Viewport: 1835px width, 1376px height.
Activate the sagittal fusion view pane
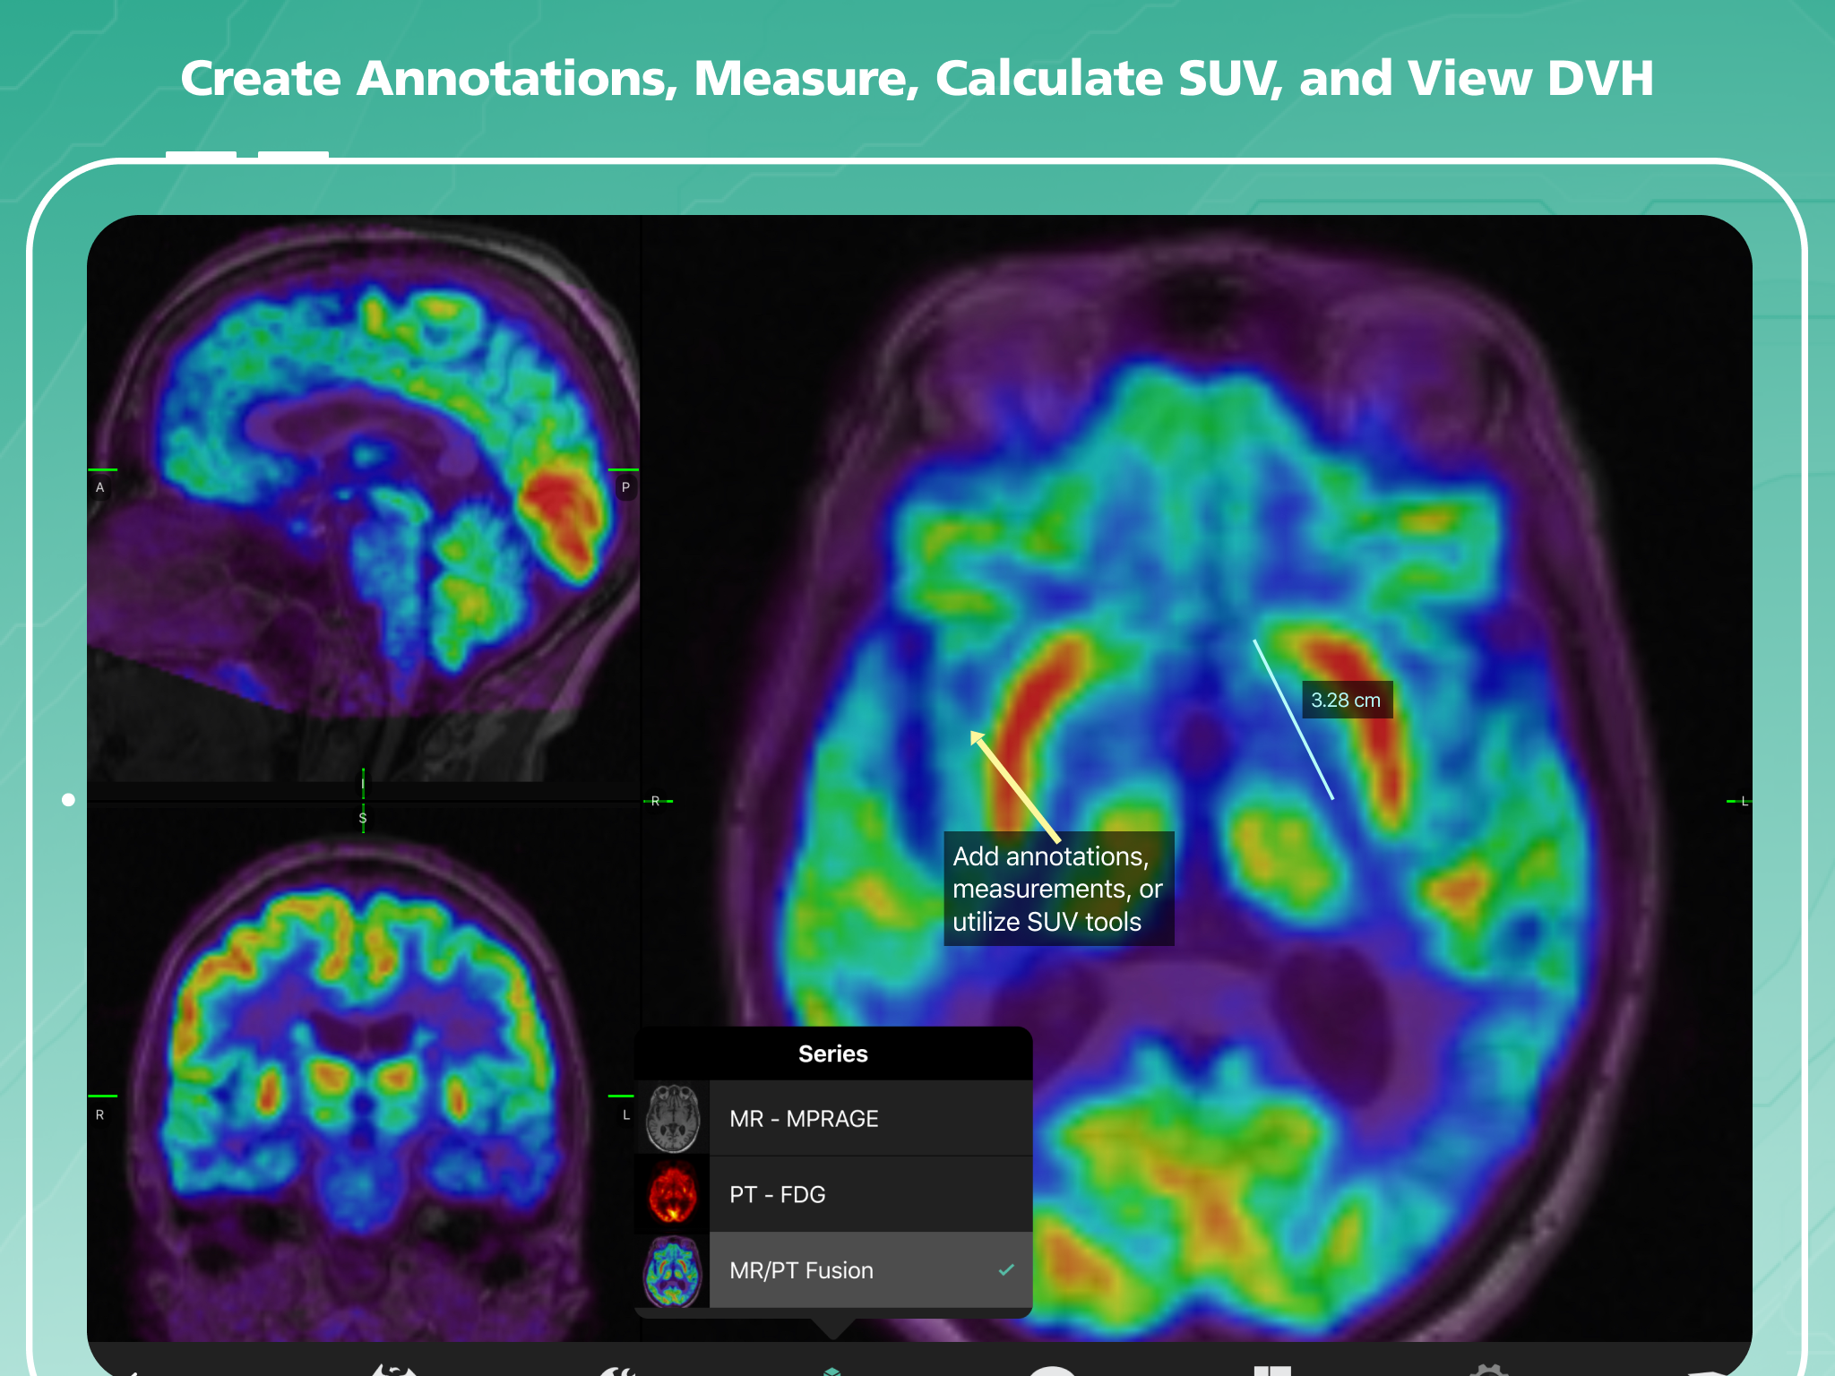tap(363, 502)
